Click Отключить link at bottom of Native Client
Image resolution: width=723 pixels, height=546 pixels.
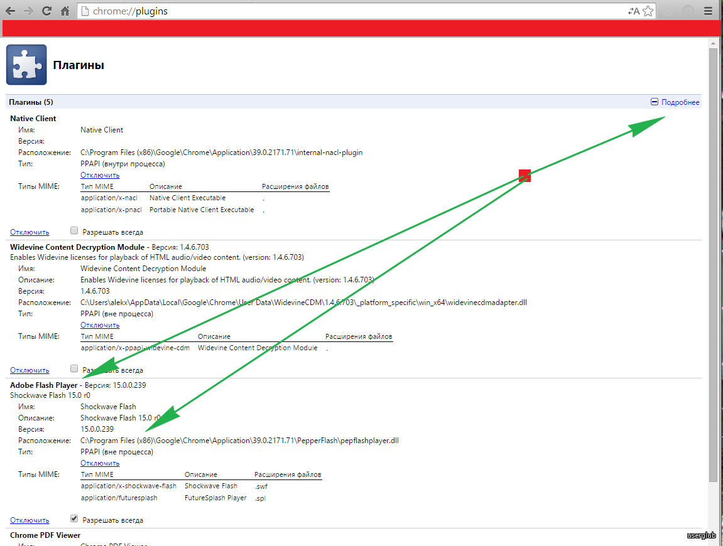click(x=30, y=232)
